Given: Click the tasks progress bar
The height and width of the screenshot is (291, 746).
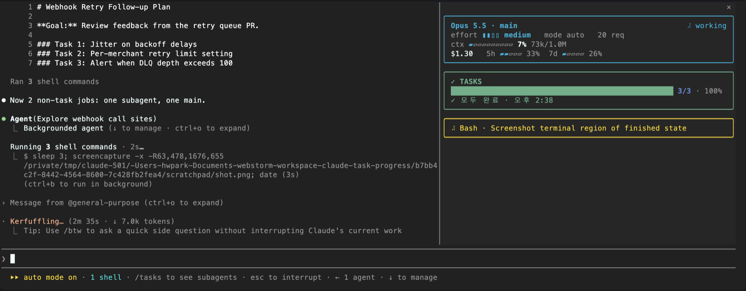Looking at the screenshot, I should pyautogui.click(x=562, y=91).
